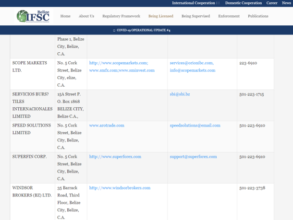Open the Publications menu
Viewport: 293px width, 220px height.
click(x=258, y=16)
